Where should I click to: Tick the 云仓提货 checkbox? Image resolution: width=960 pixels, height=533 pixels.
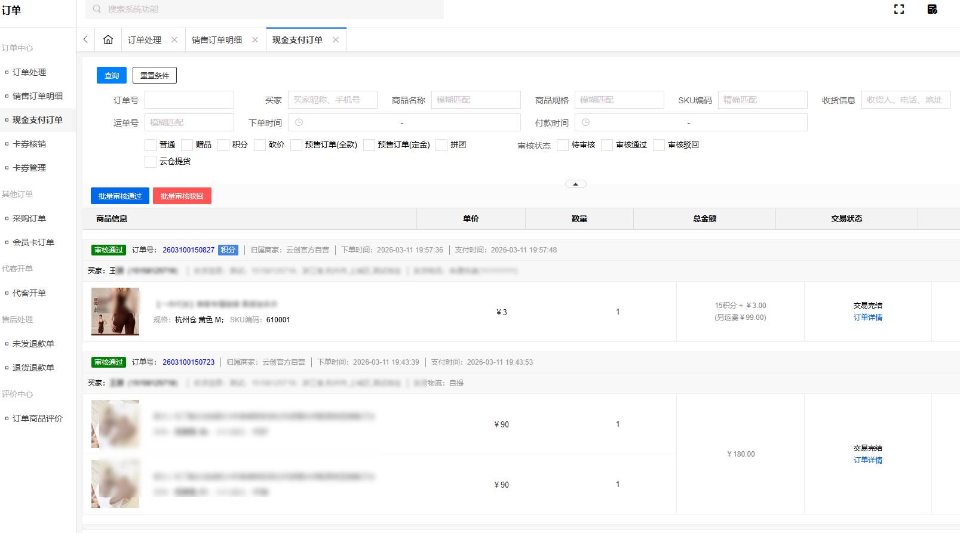[151, 162]
